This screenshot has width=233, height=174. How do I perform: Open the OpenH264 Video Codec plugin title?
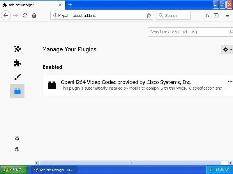[126, 82]
